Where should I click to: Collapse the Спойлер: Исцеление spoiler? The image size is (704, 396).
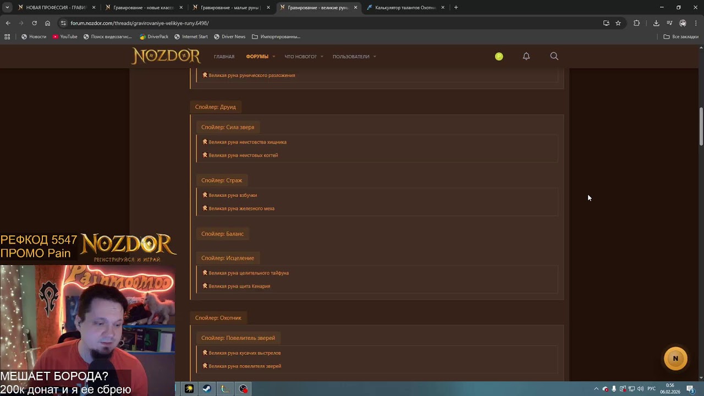pyautogui.click(x=228, y=258)
